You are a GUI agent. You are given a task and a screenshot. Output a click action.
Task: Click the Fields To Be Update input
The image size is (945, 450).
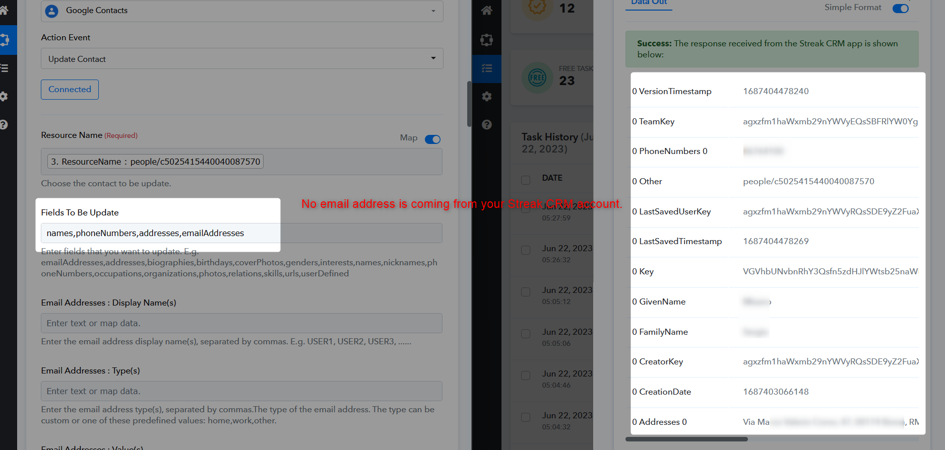(241, 233)
